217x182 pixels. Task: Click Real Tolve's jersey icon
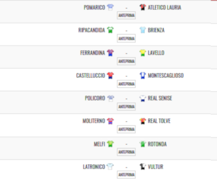click(x=143, y=121)
